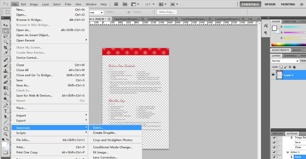Collapse the Action 1 disclosure triangle

click(x=288, y=152)
